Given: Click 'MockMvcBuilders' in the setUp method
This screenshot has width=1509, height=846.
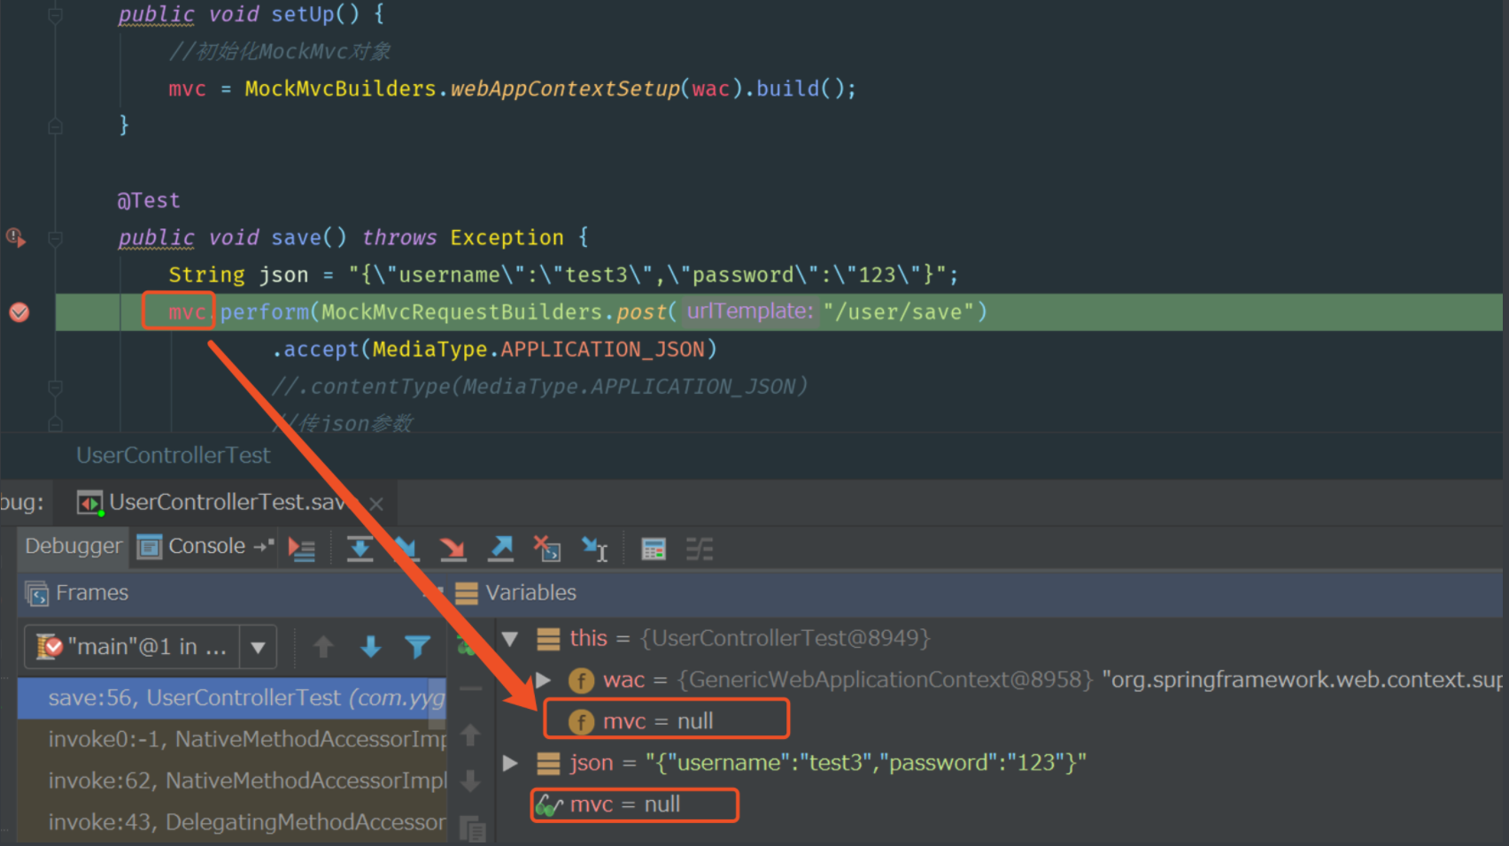Looking at the screenshot, I should tap(340, 88).
